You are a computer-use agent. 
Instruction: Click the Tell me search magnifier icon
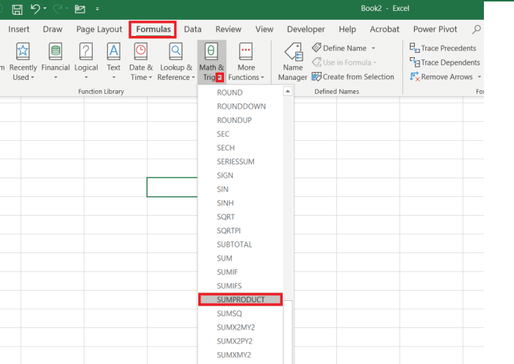(x=477, y=29)
